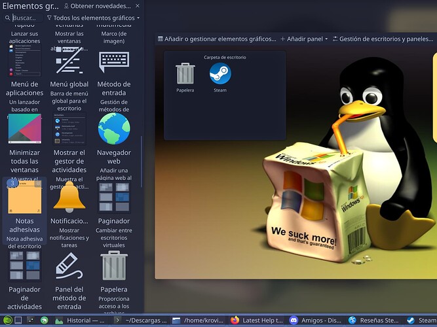This screenshot has height=327, width=437.
Task: Click the Papelera widget trash icon in list
Action: coord(114,266)
